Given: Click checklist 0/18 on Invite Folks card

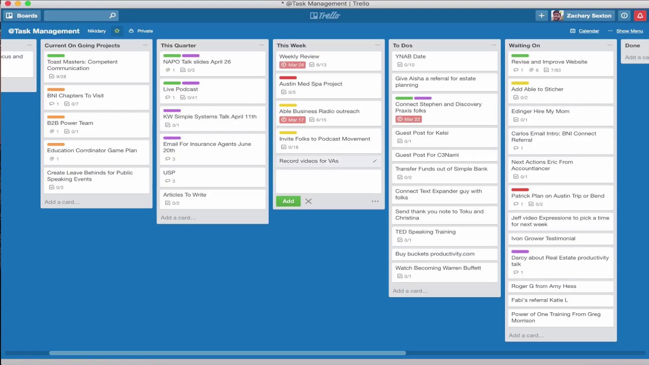Looking at the screenshot, I should (x=290, y=147).
